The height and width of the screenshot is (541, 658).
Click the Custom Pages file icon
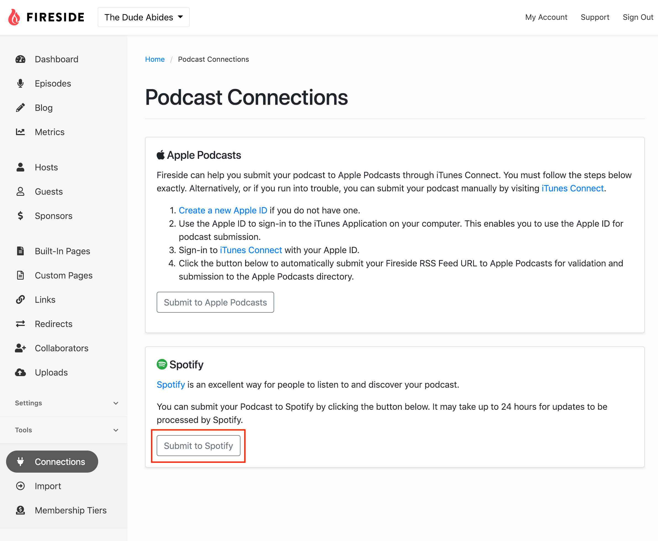click(x=21, y=275)
